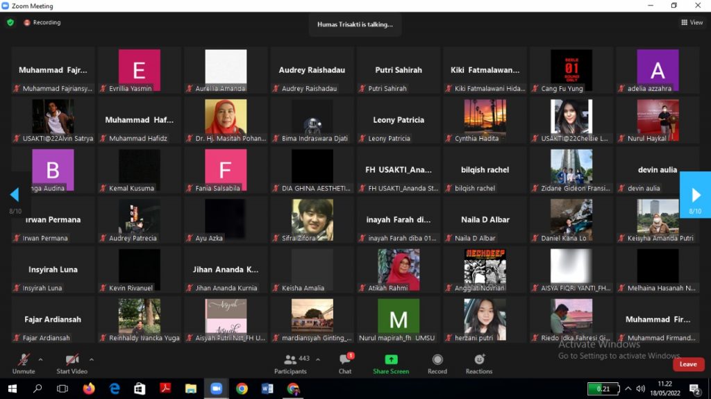Expand the arrow next to Participants
711x399 pixels.
pos(318,359)
